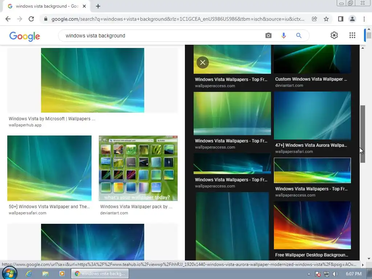The width and height of the screenshot is (372, 279).
Task: Open the Google apps grid
Action: tap(352, 35)
